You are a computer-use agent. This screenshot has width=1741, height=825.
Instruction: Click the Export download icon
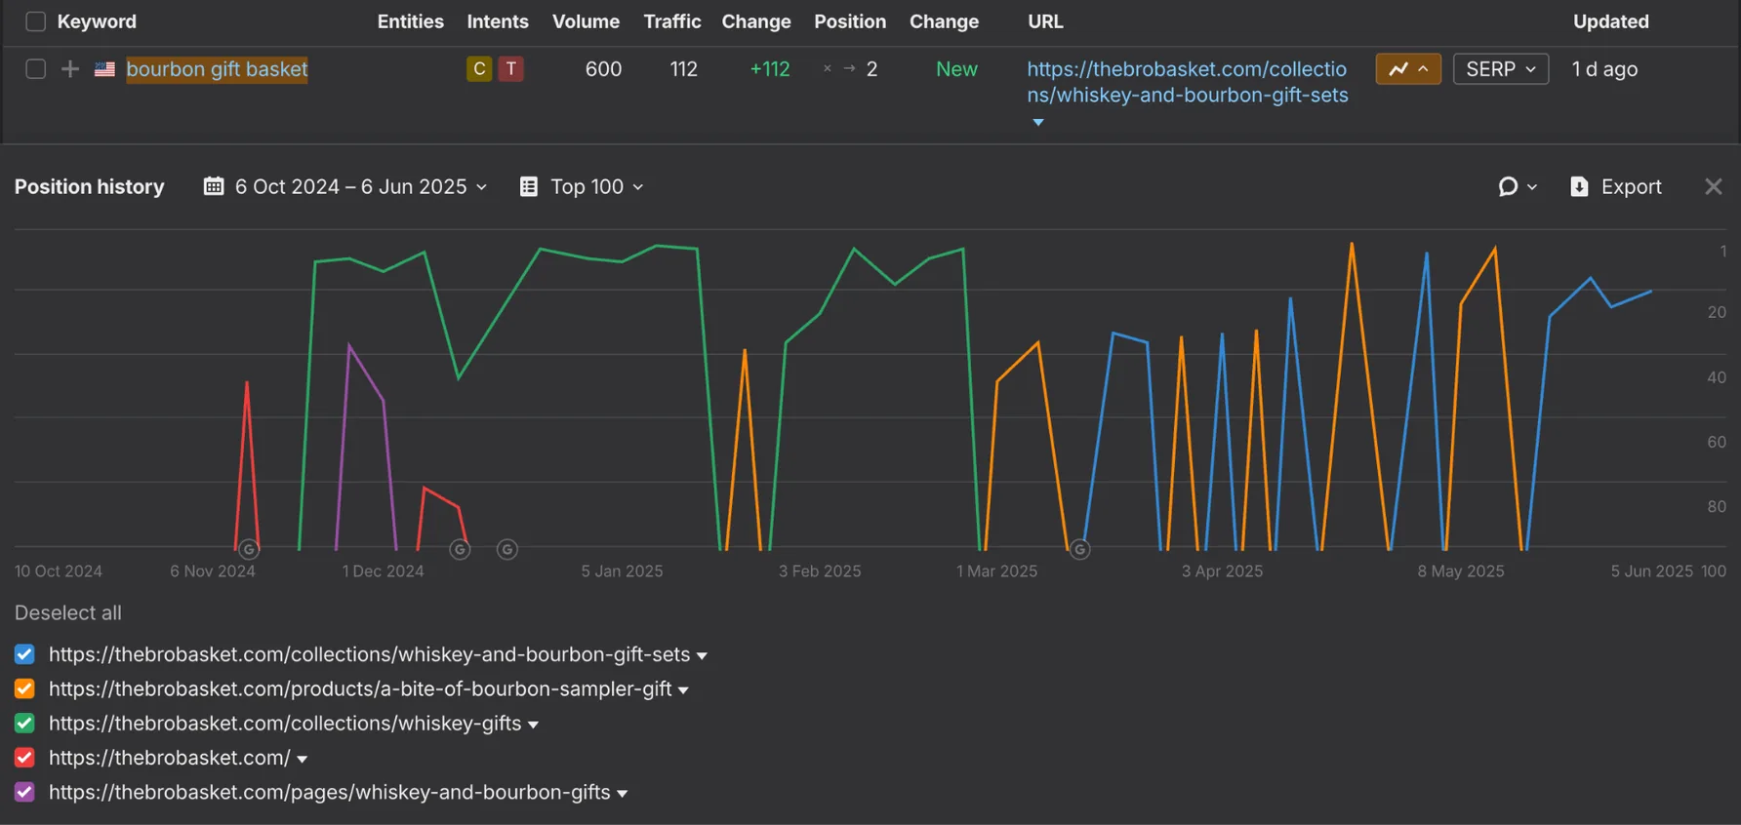point(1579,186)
